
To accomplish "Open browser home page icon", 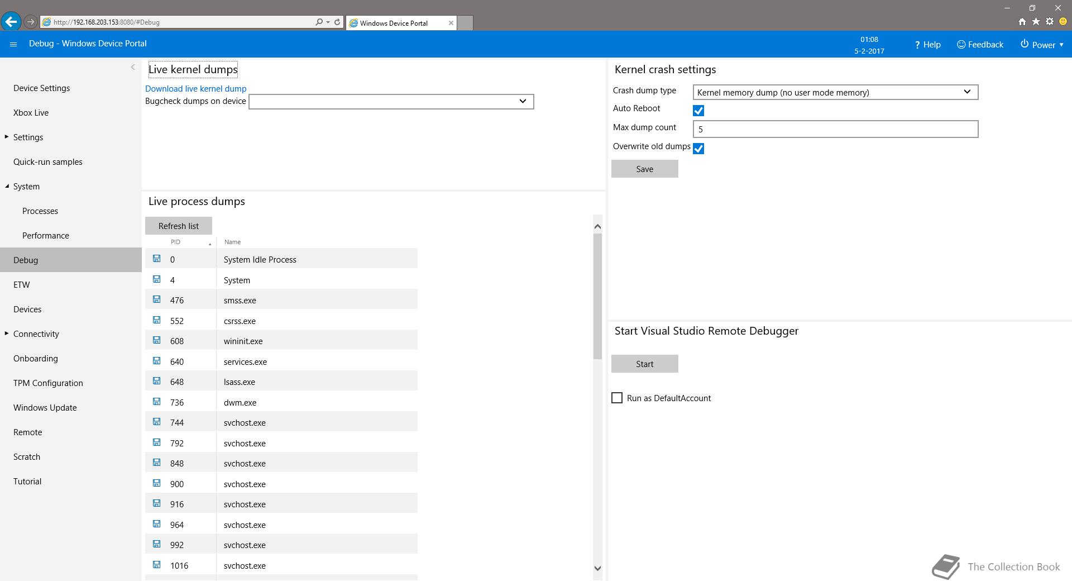I will pos(1022,22).
